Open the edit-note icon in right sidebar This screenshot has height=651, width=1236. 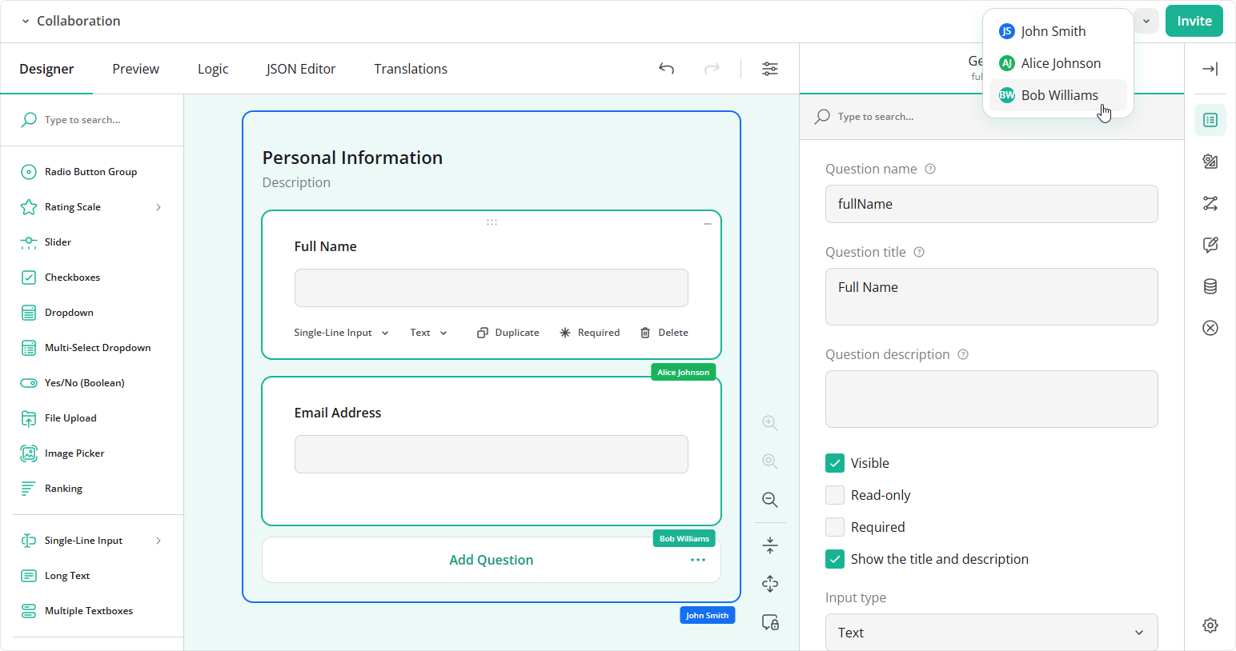(x=1210, y=245)
